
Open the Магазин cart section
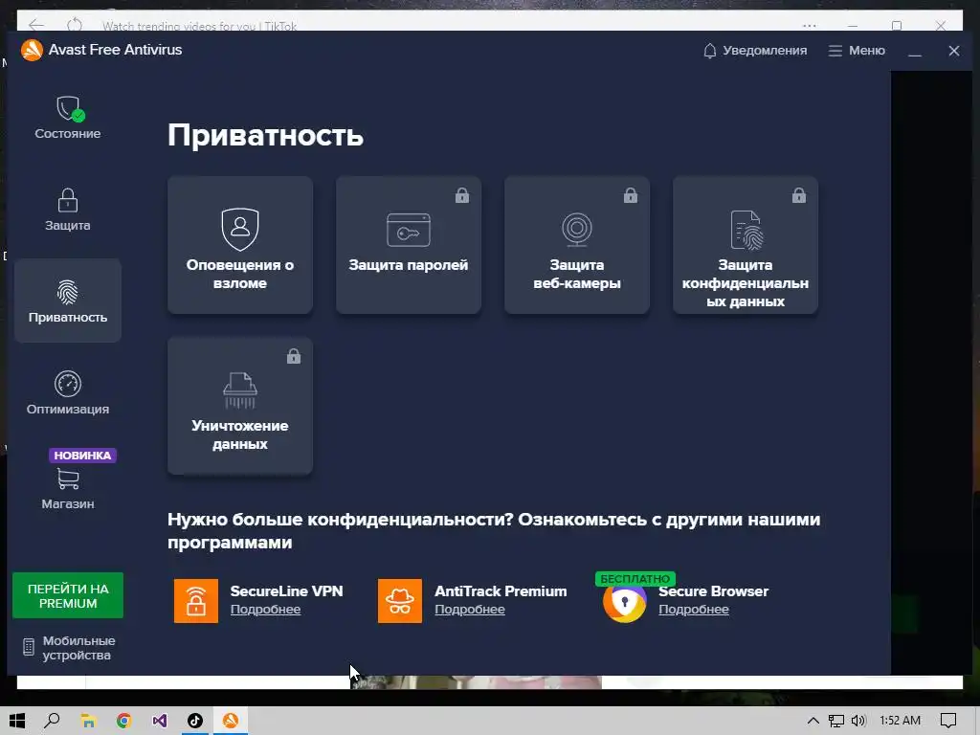(68, 488)
